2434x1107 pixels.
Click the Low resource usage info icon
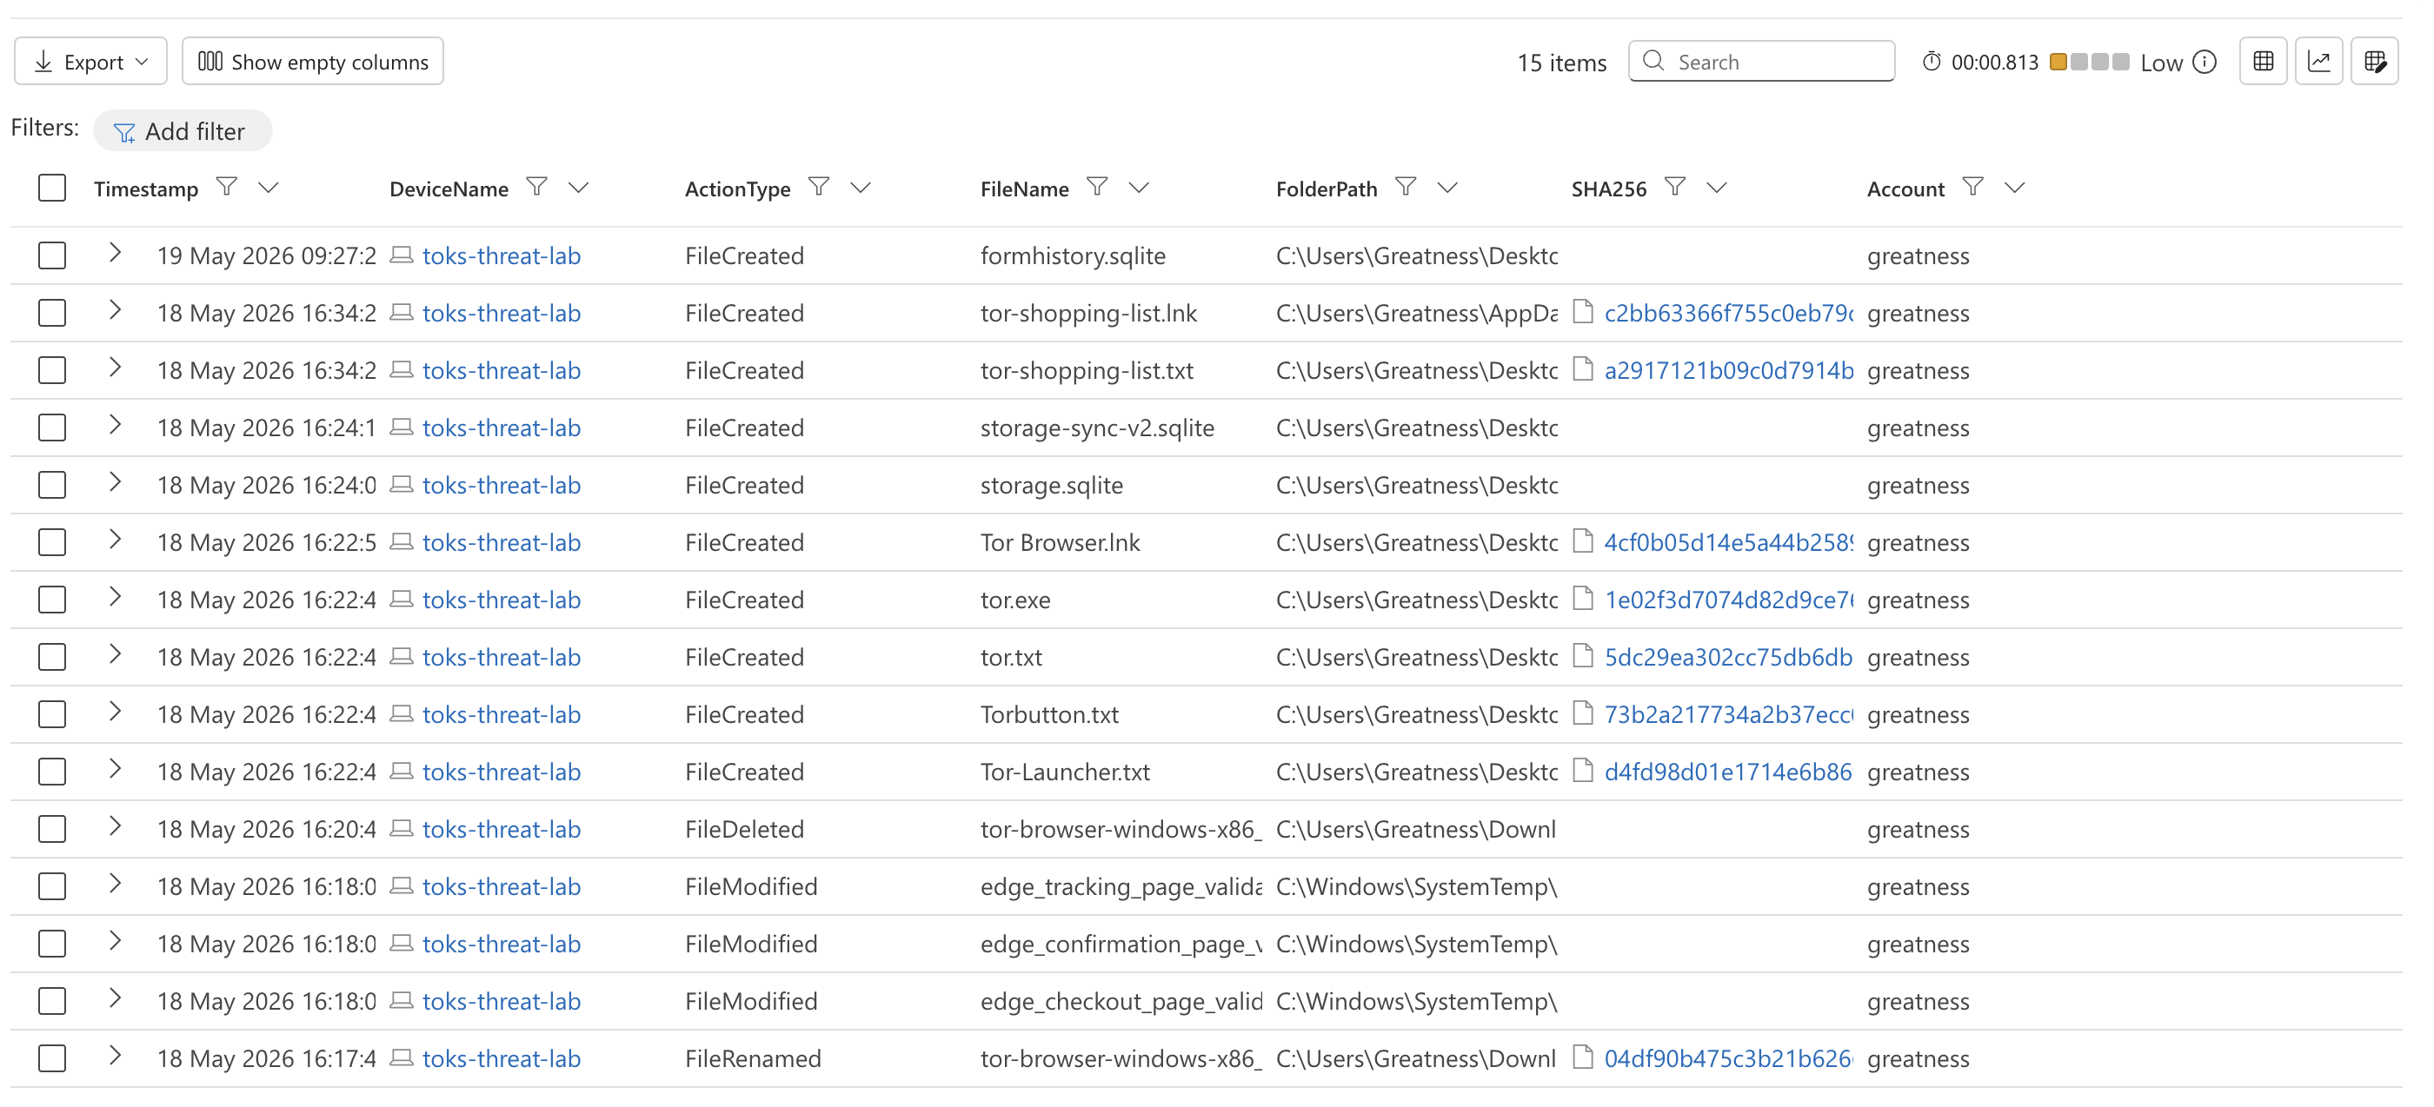click(x=2205, y=63)
